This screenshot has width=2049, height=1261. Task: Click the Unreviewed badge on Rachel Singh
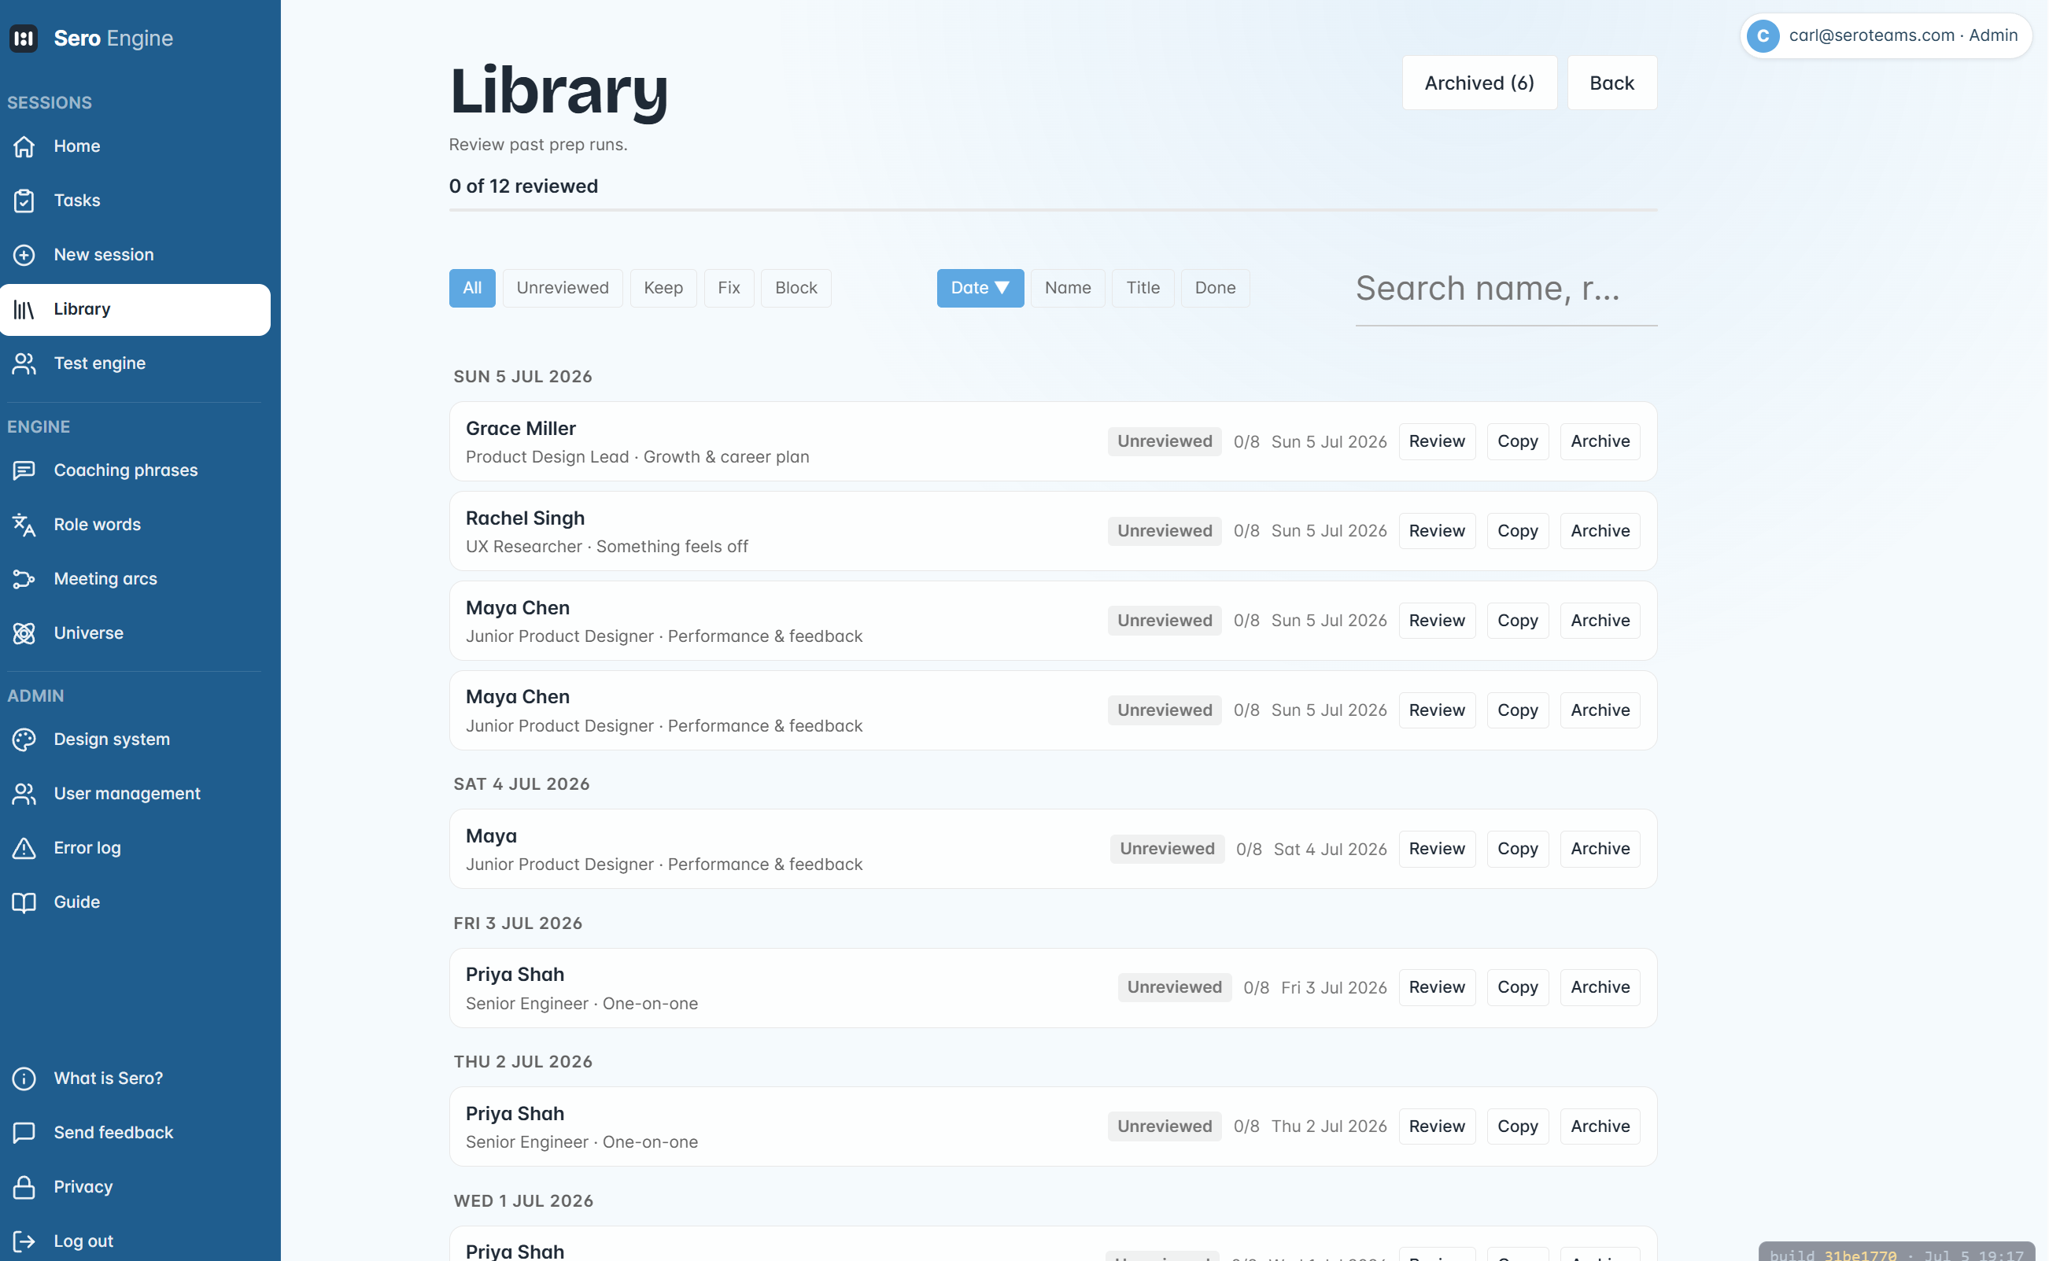click(x=1165, y=530)
